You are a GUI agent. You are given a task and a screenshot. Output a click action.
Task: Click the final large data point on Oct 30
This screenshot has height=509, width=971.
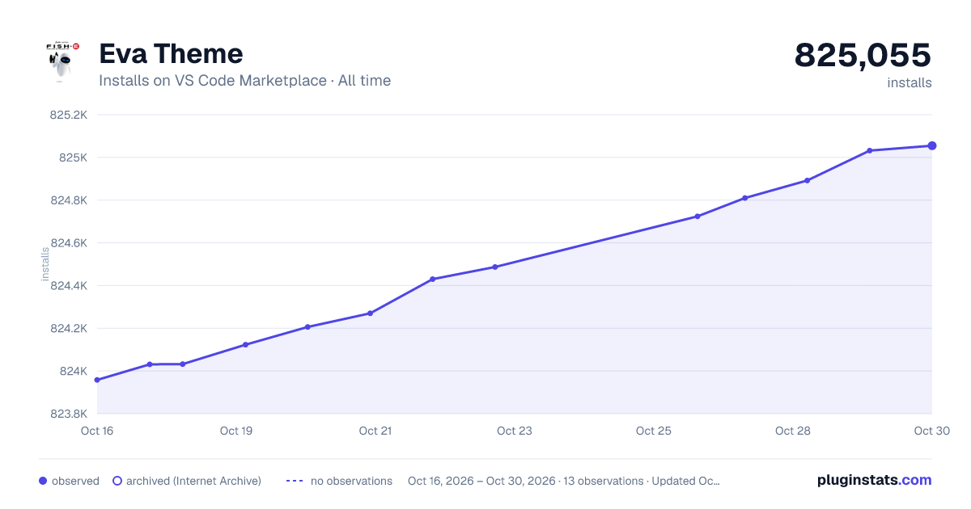pos(932,145)
